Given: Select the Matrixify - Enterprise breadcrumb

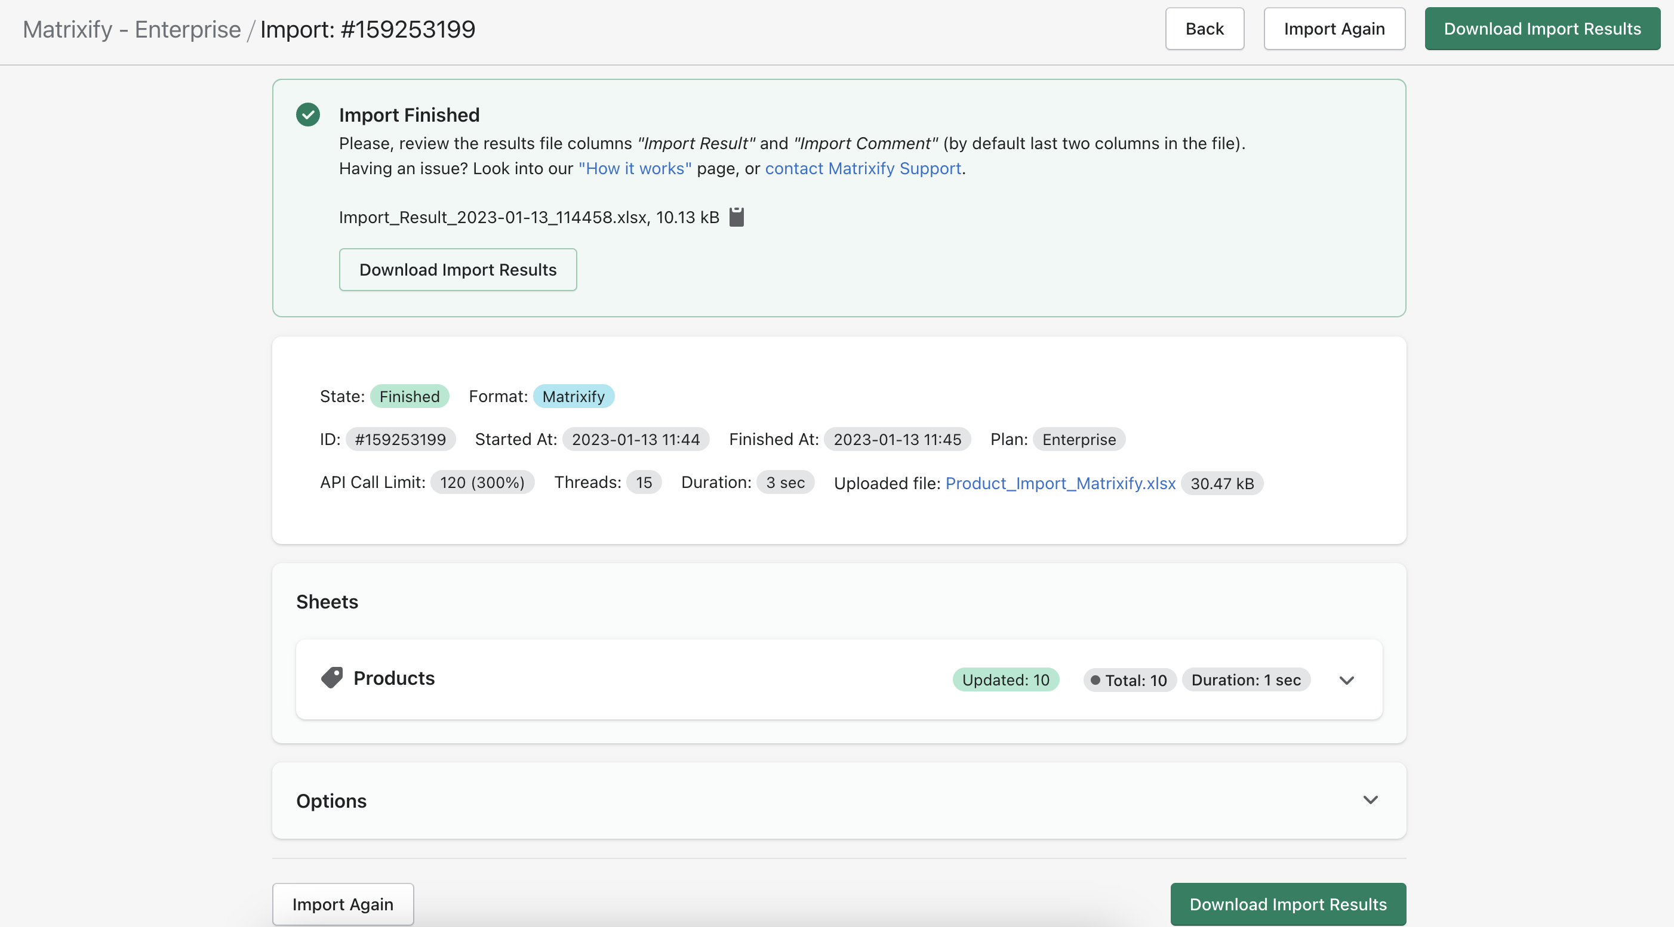Looking at the screenshot, I should [131, 29].
